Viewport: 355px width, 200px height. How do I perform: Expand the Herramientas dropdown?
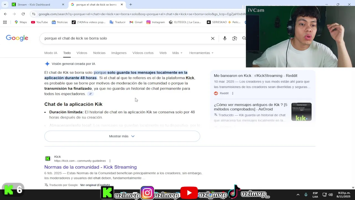tap(201, 53)
